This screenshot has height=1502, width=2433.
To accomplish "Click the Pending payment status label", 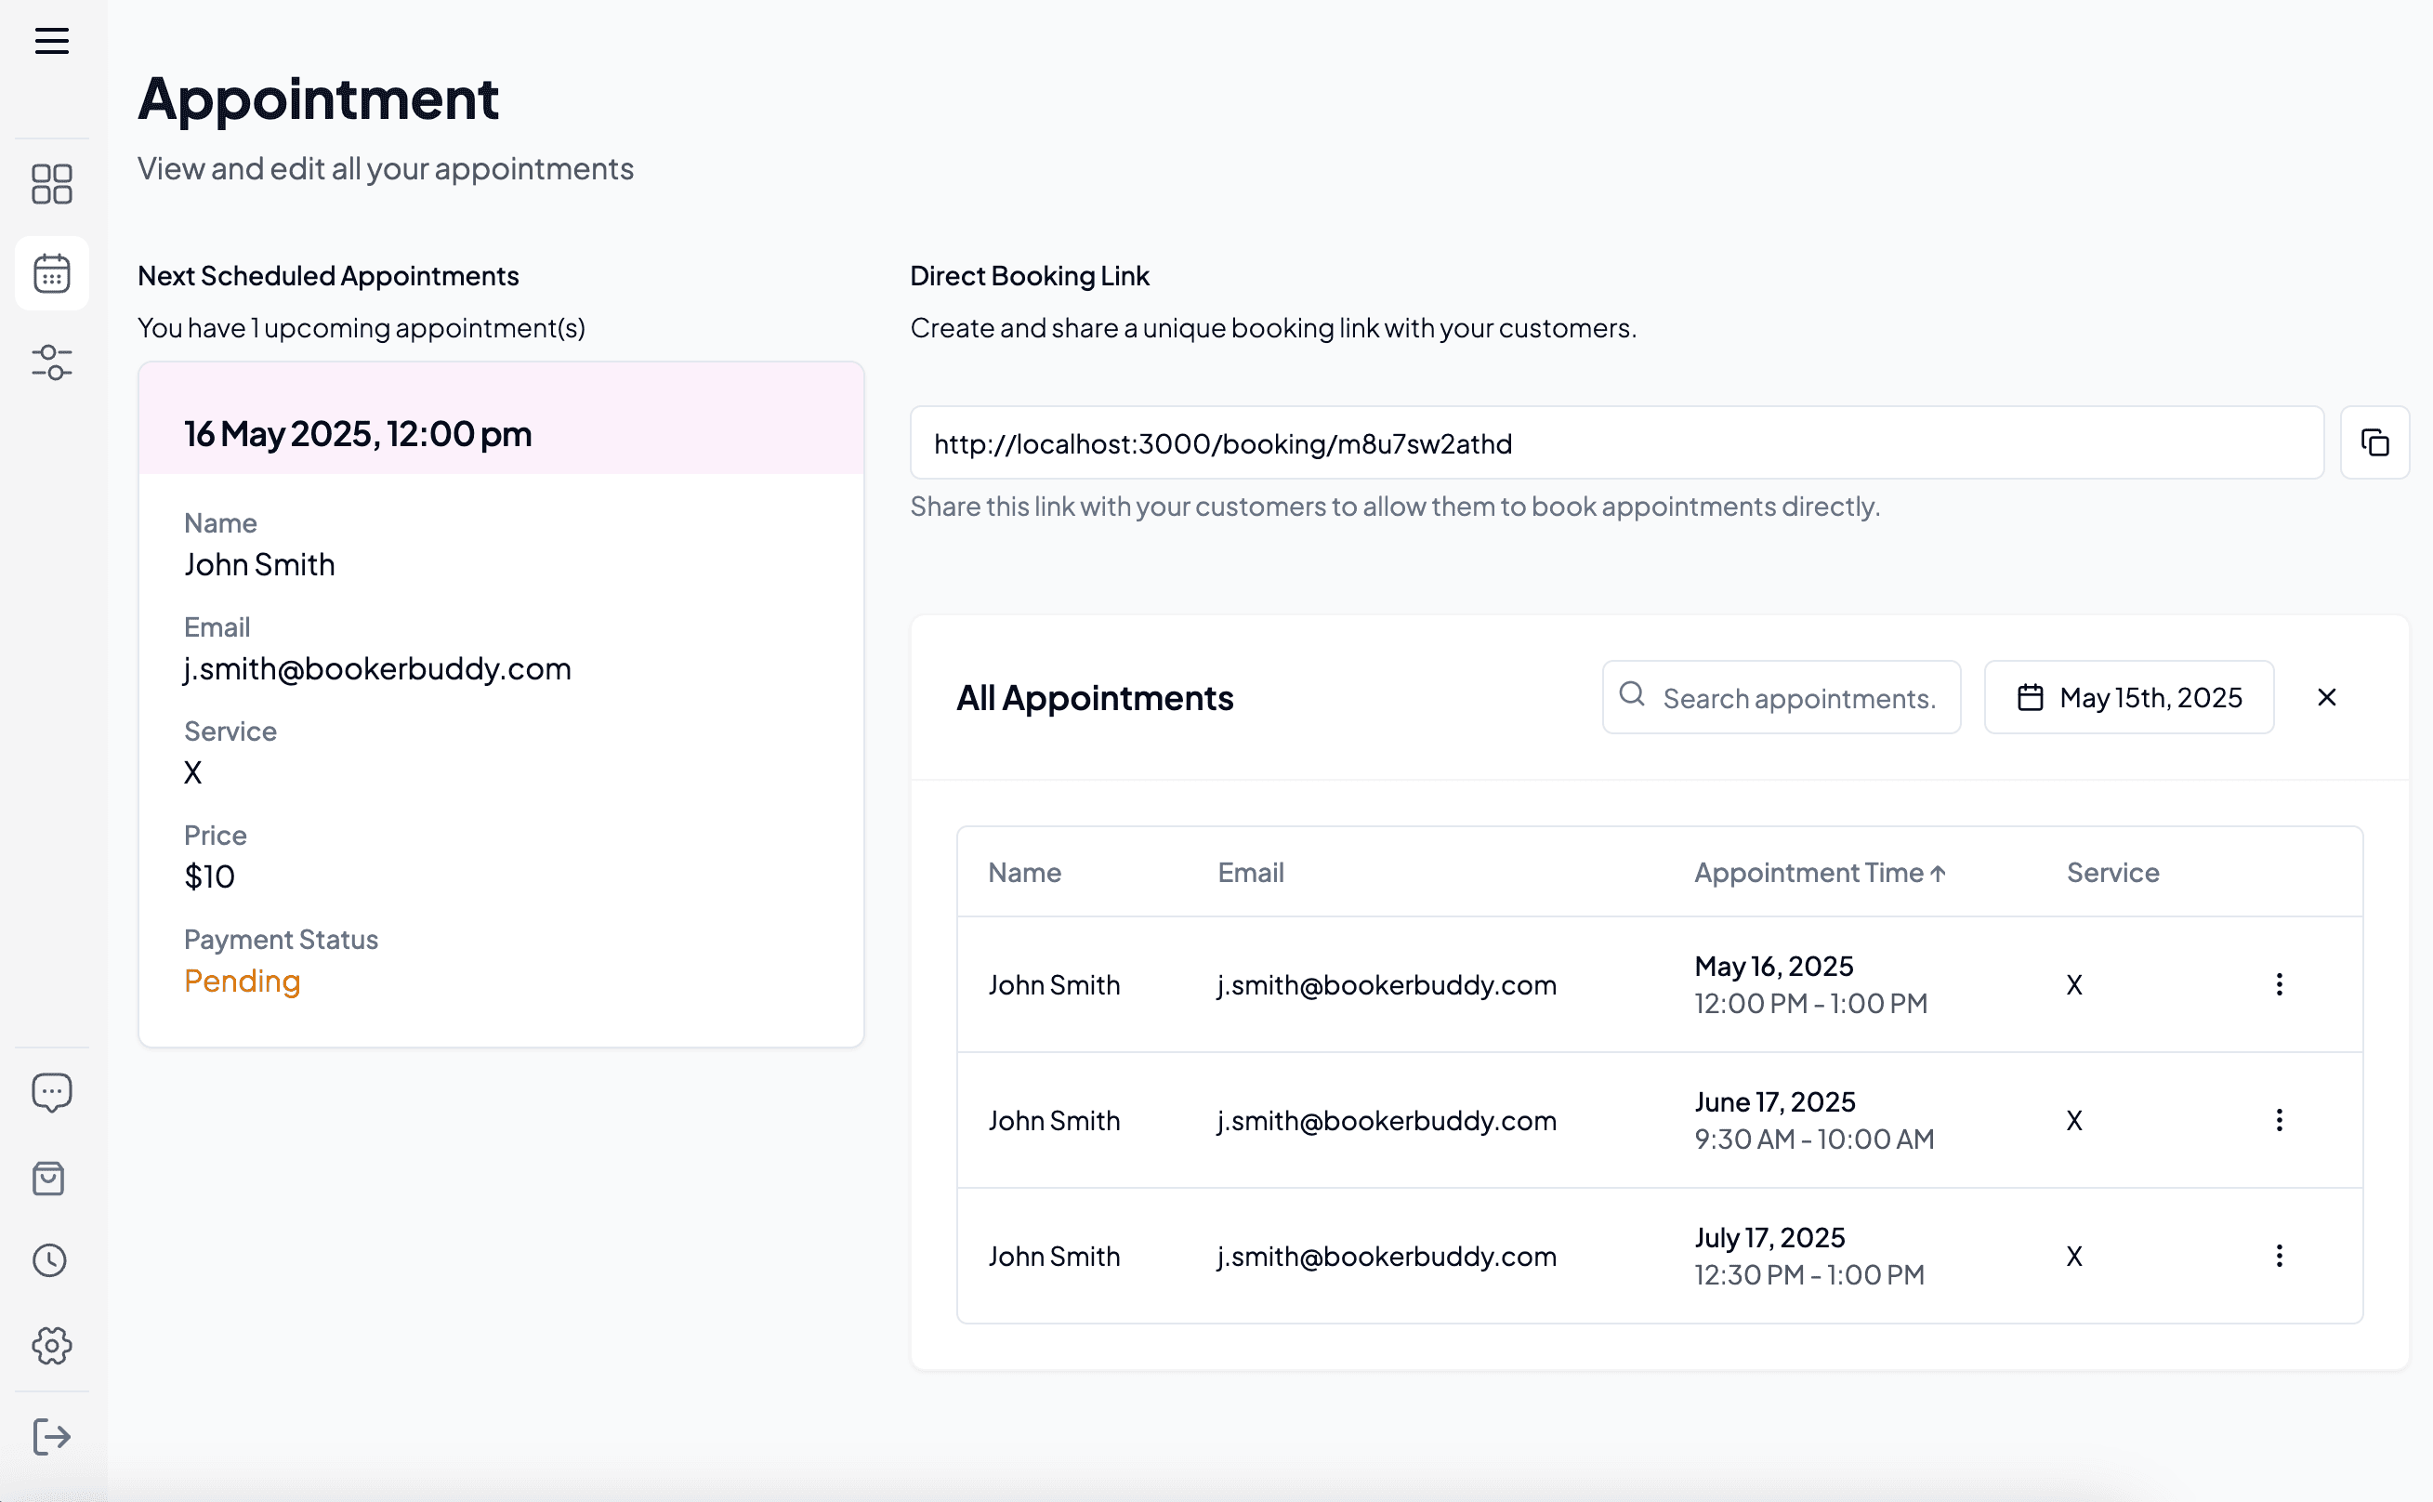I will coord(242,981).
